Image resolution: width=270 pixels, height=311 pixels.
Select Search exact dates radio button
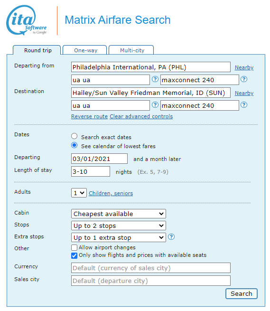pyautogui.click(x=74, y=136)
